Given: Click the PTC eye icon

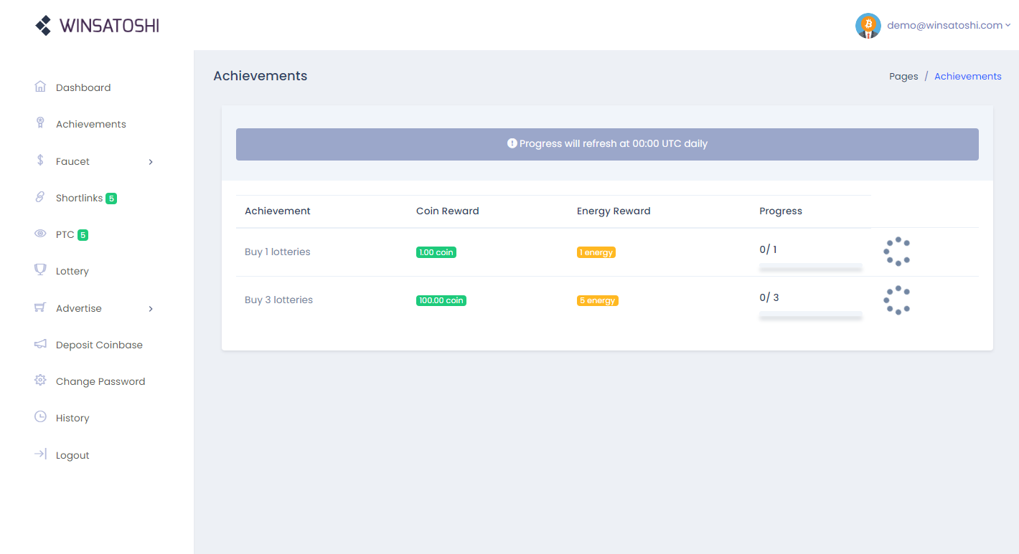Looking at the screenshot, I should click(40, 234).
